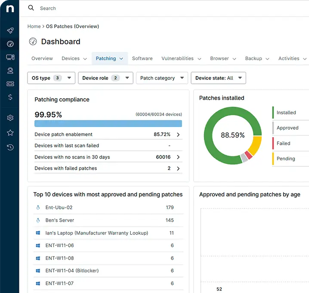Image resolution: width=309 pixels, height=293 pixels.
Task: Click the red Failed legend swatch
Action: point(273,143)
